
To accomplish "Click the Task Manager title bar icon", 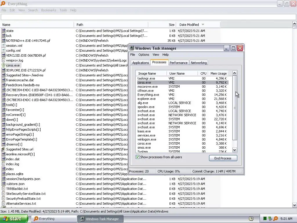I will [132, 48].
